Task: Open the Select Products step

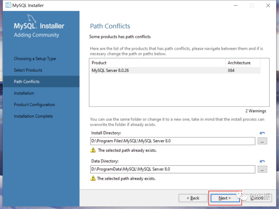Action: click(28, 70)
